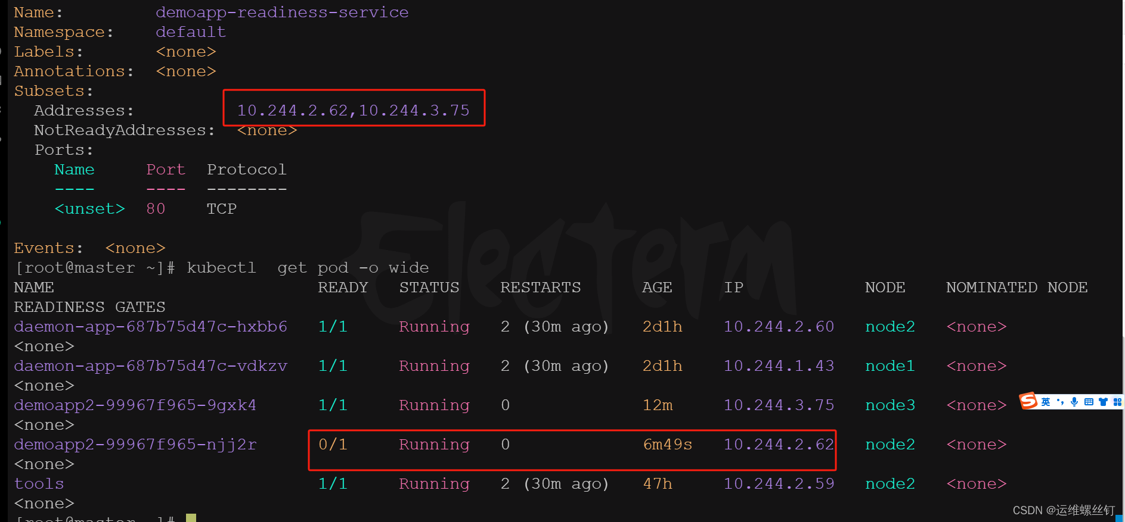Viewport: 1125px width, 522px height.
Task: Click the age value 47h
Action: click(x=657, y=484)
